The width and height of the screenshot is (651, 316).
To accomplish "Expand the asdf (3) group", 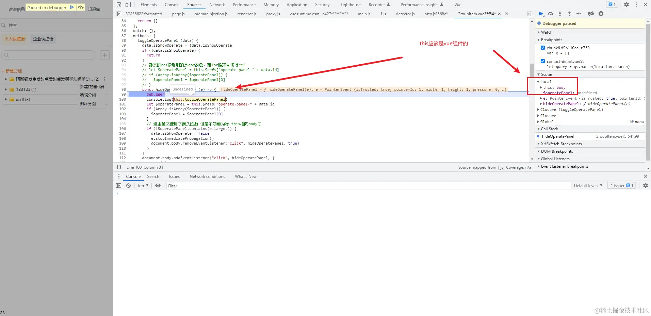I will (6, 100).
